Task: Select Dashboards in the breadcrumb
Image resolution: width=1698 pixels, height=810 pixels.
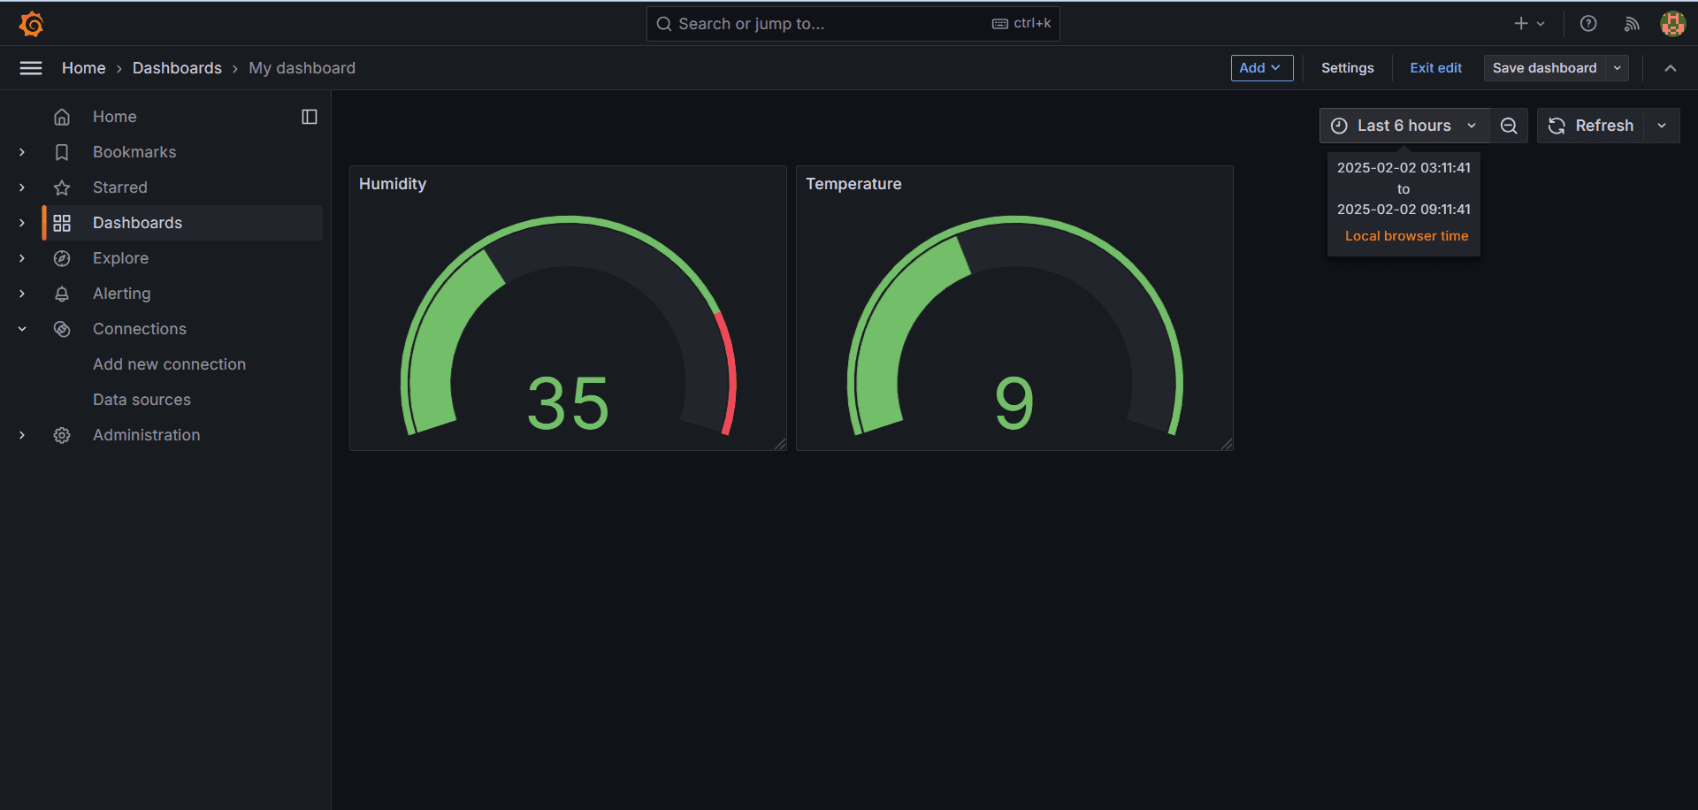Action: point(177,67)
